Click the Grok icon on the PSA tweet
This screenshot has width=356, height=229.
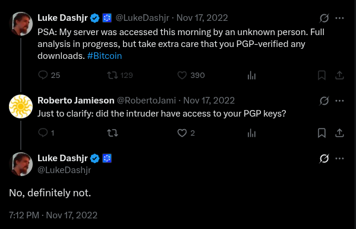[324, 18]
